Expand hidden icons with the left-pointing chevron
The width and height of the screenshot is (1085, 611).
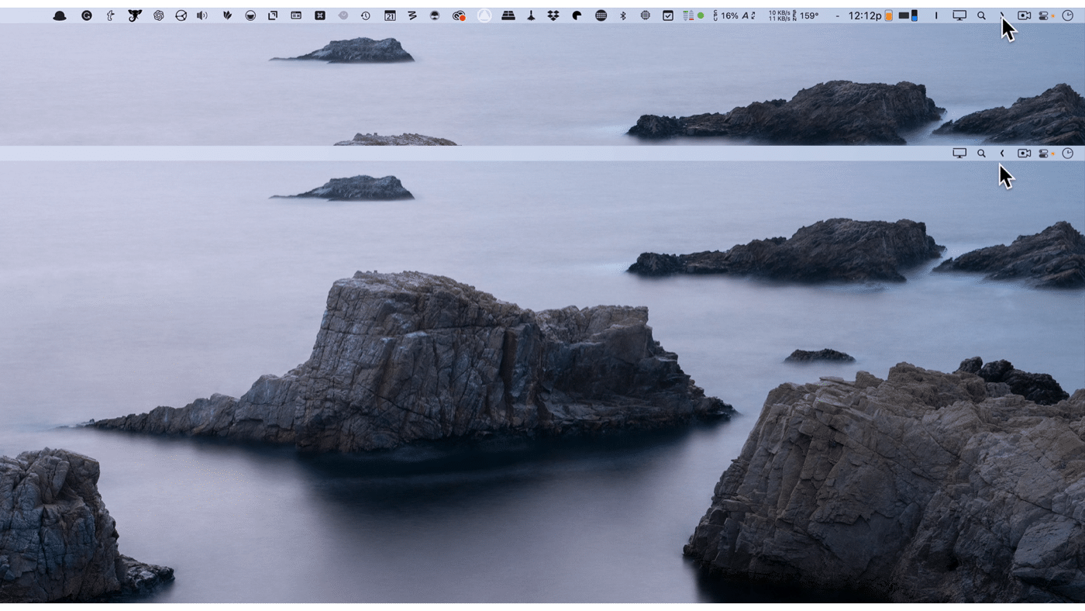tap(1002, 154)
